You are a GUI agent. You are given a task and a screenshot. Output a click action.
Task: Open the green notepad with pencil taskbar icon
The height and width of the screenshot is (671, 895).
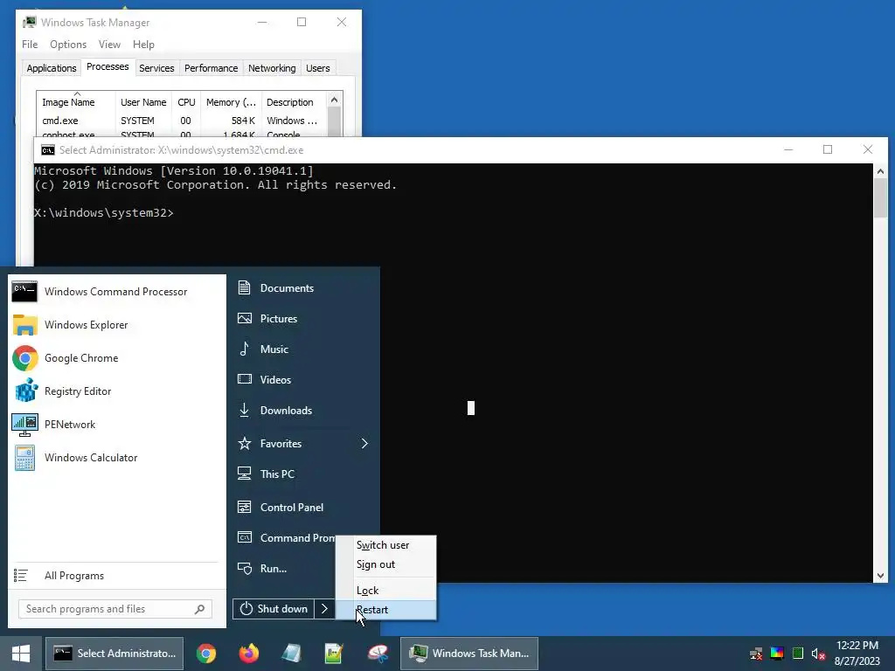coord(334,654)
